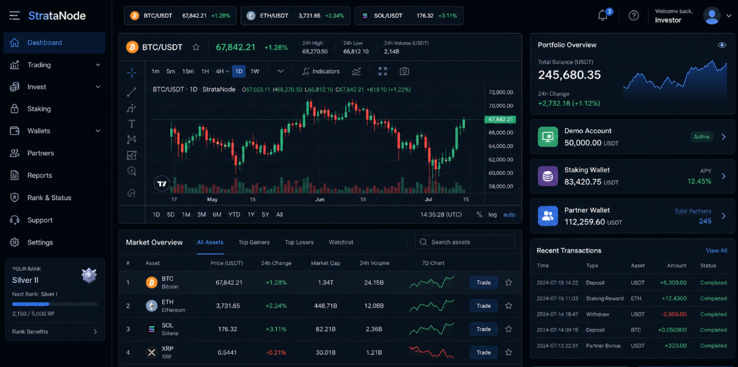Open the notifications bell
This screenshot has width=738, height=367.
(603, 16)
